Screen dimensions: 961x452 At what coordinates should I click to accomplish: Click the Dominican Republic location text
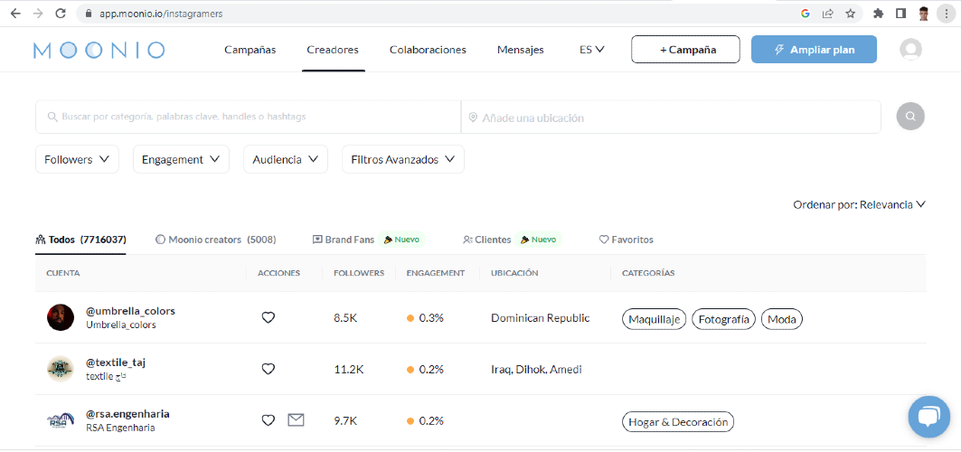540,318
